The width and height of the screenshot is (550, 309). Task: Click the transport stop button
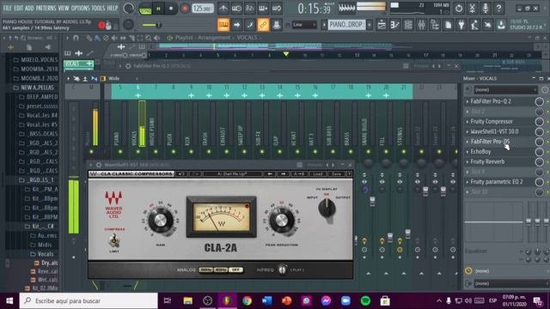coord(171,9)
